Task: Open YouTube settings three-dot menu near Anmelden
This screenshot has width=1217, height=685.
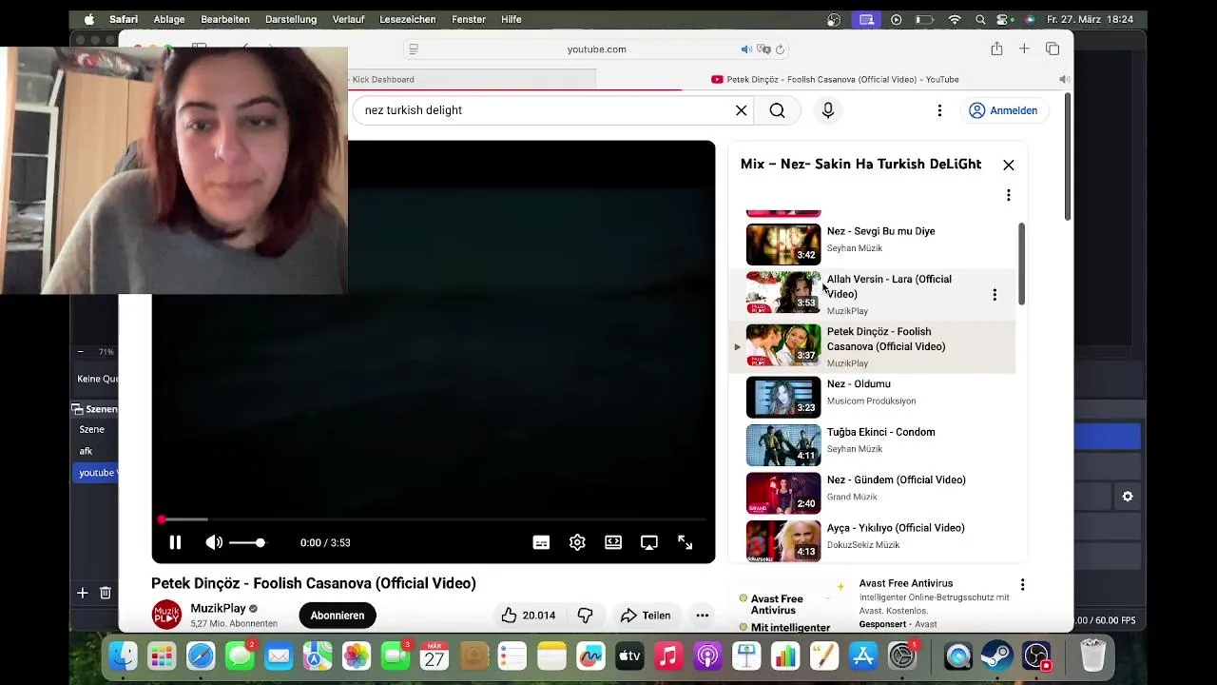Action: pos(939,110)
